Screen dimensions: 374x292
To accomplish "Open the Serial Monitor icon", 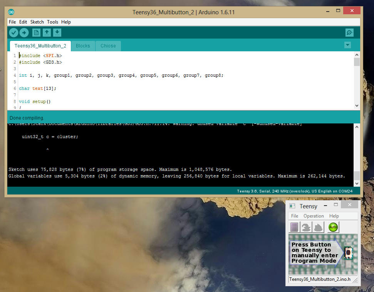I will pyautogui.click(x=349, y=32).
